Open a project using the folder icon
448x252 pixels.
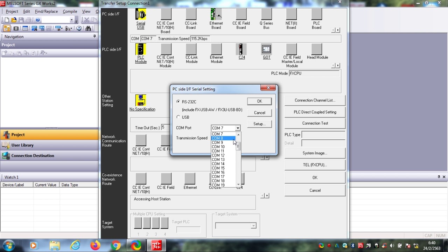coord(14,20)
